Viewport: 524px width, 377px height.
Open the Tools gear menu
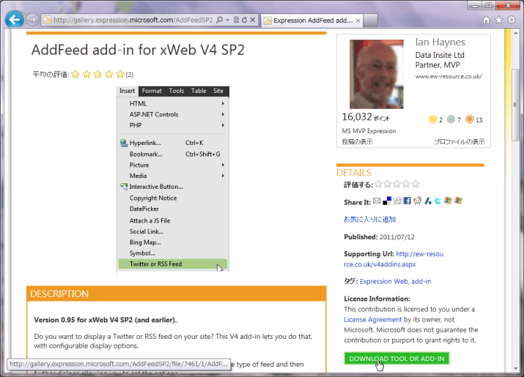pos(512,20)
